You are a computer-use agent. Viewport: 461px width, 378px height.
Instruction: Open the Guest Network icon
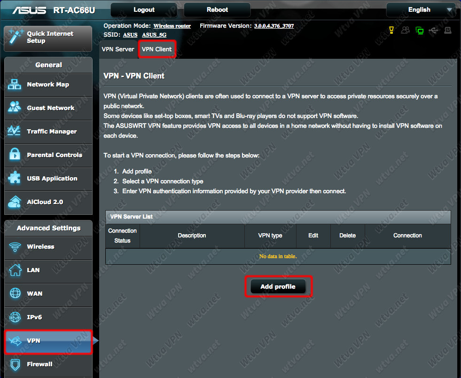pyautogui.click(x=15, y=107)
